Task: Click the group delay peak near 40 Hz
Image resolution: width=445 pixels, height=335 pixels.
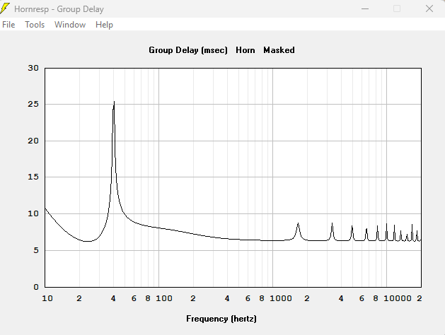Action: [114, 102]
